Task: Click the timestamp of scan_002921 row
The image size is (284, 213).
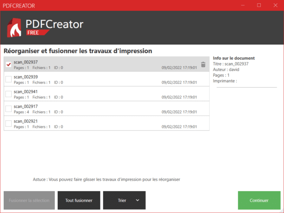Action: point(179,127)
